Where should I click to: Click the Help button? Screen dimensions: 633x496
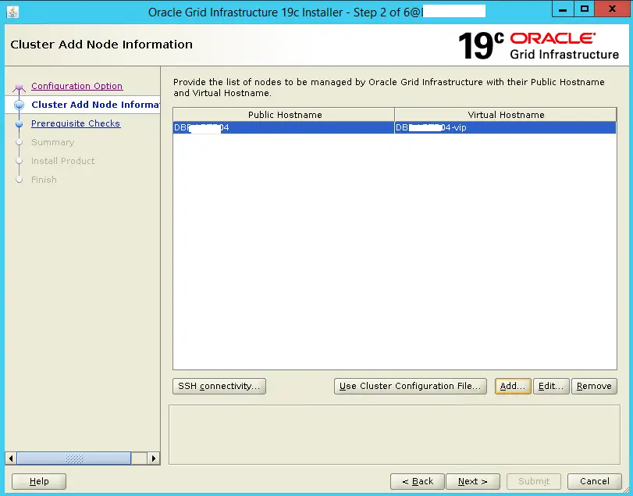click(x=39, y=481)
